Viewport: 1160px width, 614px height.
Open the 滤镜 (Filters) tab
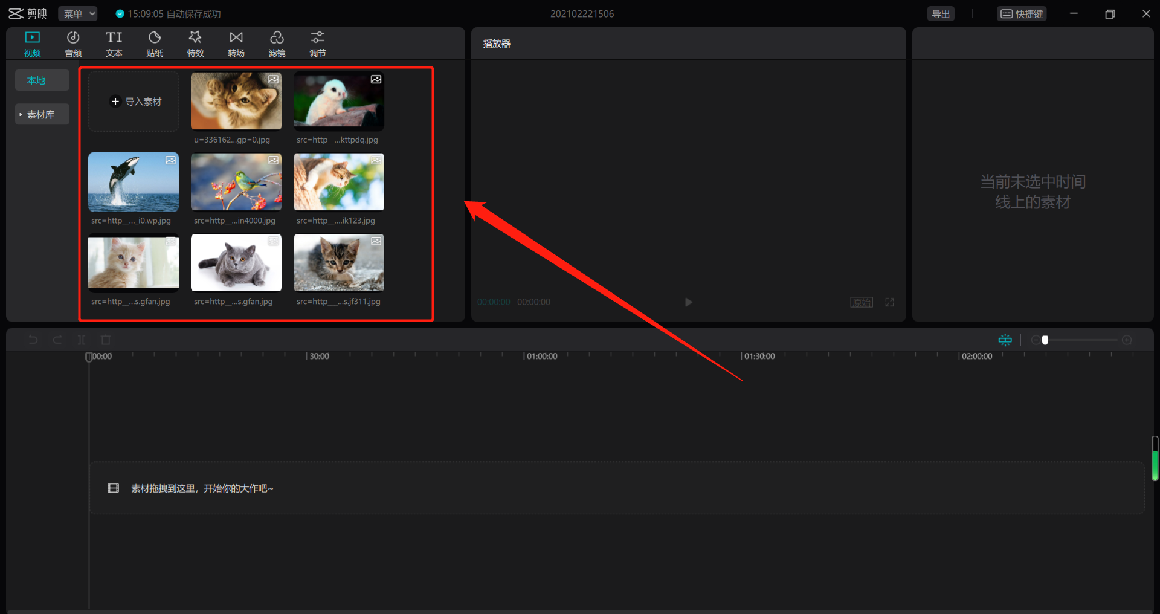pos(277,44)
